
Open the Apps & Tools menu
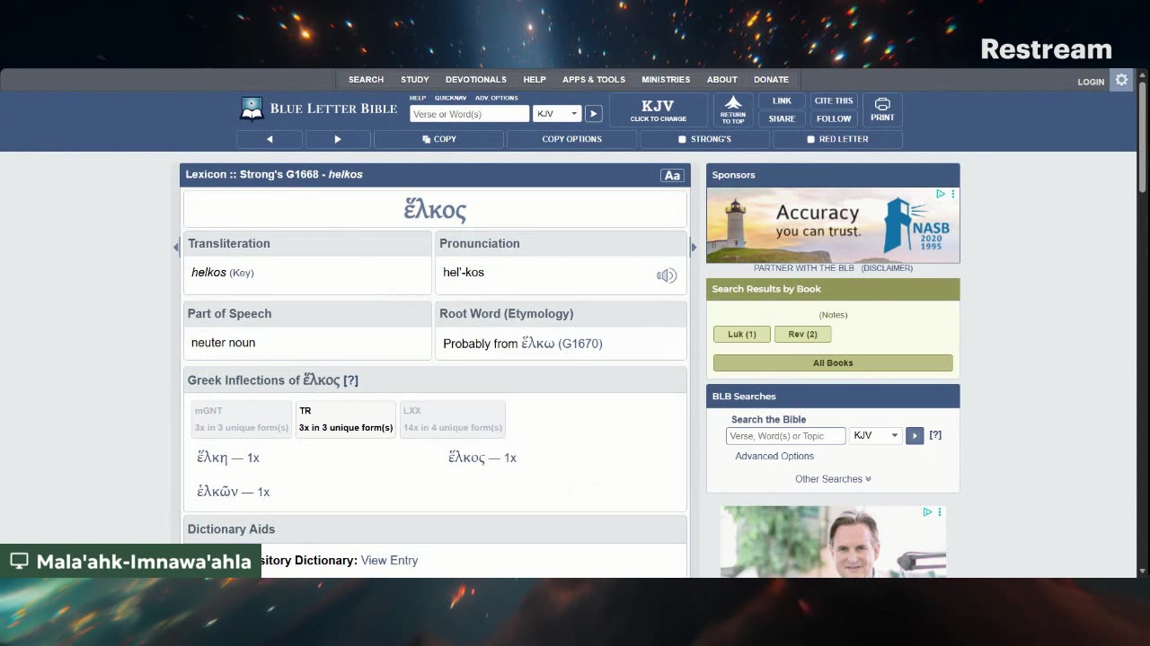coord(594,80)
